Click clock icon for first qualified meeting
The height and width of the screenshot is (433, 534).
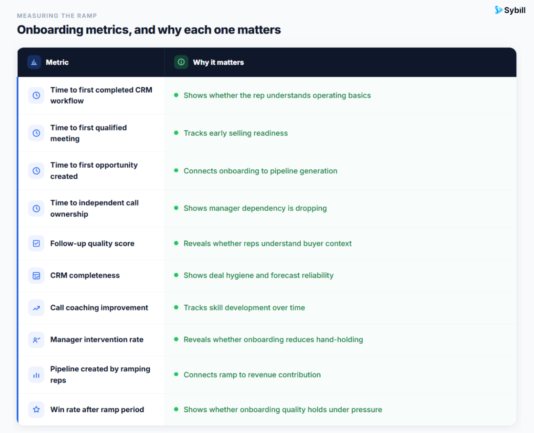36,133
